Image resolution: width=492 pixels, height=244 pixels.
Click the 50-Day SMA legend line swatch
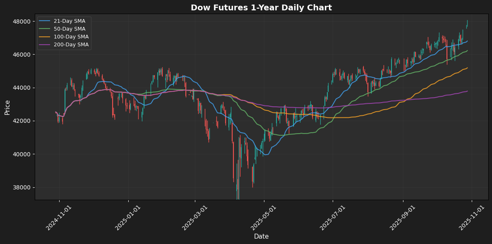45,29
